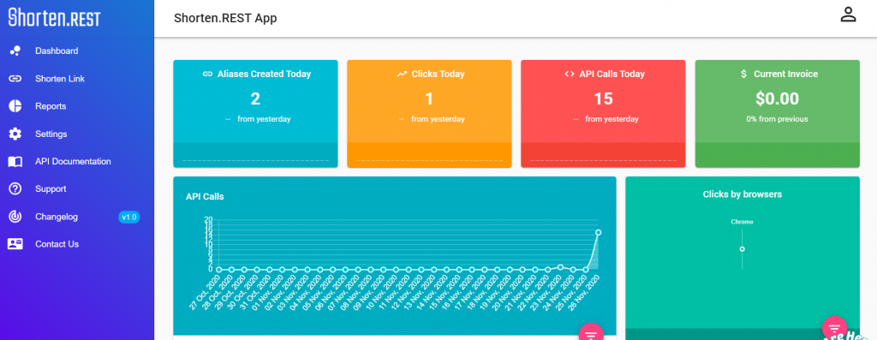This screenshot has width=877, height=340.
Task: Open the filter button on Clicks by browsers
Action: (x=834, y=328)
